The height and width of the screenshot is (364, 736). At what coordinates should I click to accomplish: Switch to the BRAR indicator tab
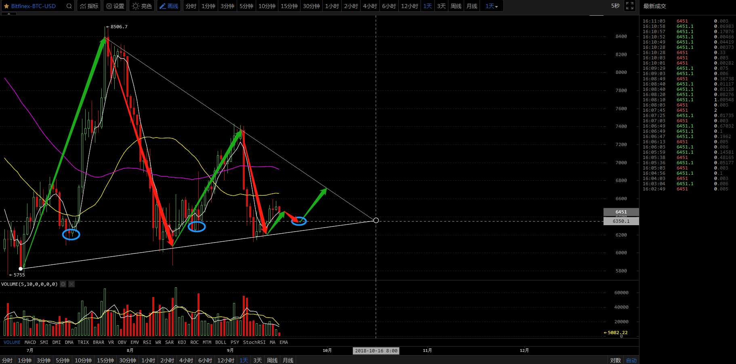99,342
